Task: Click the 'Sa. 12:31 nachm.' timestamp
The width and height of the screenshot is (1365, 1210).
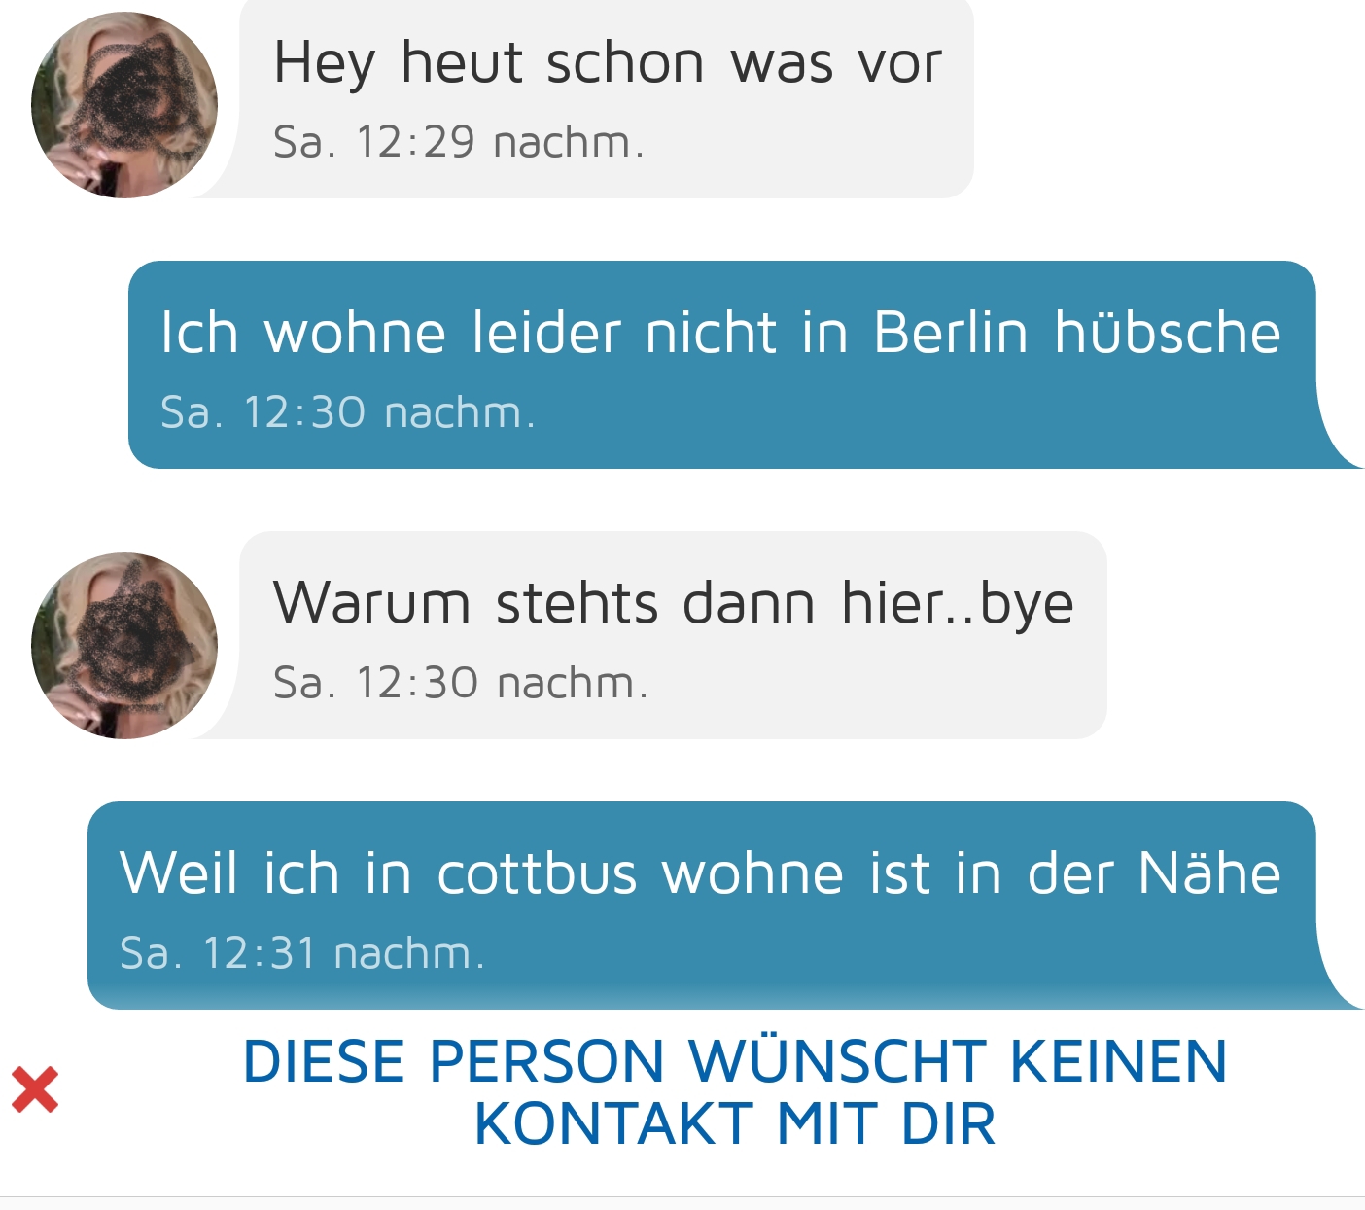Action: click(x=302, y=953)
